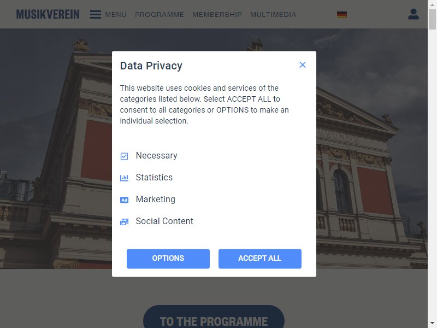Click the ACCEPT ALL button

tap(260, 259)
